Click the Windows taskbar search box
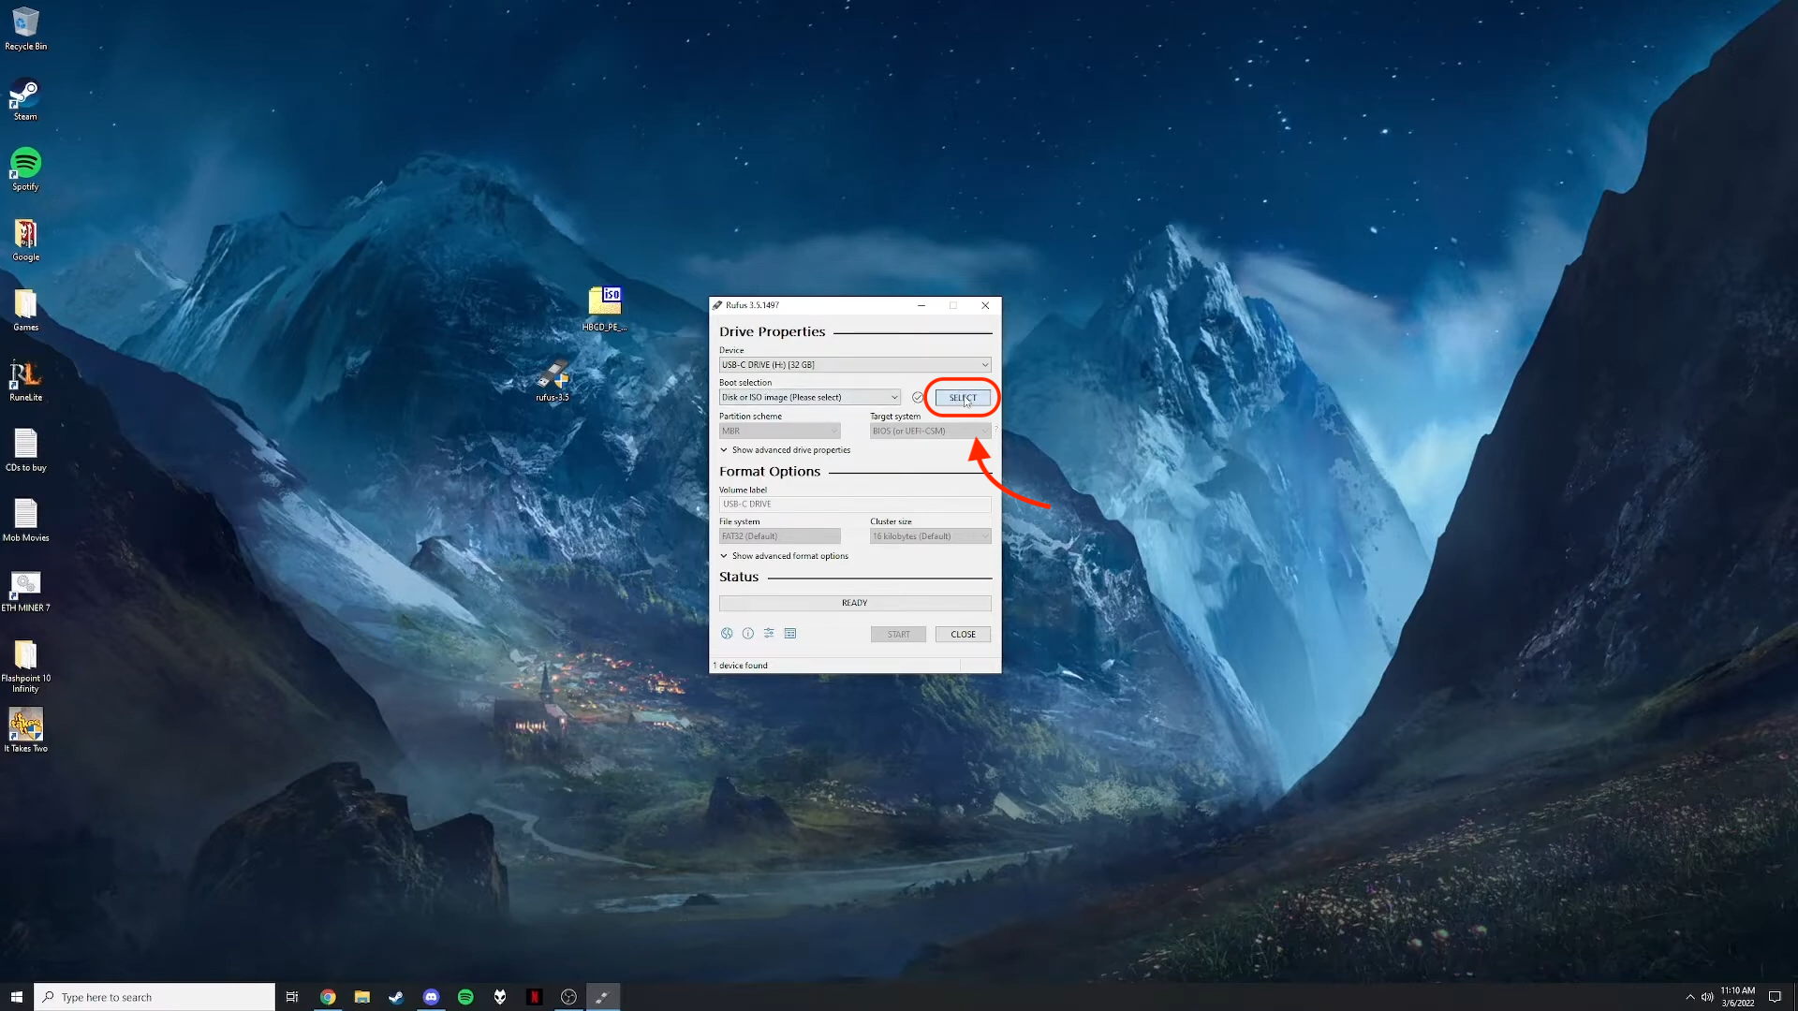This screenshot has height=1011, width=1798. tap(155, 997)
